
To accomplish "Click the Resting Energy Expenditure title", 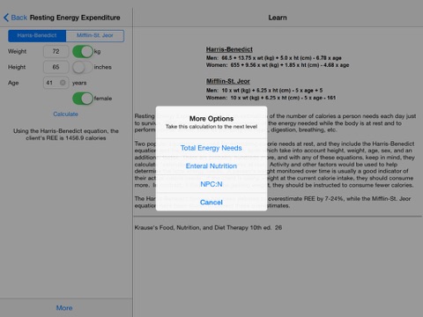I will tap(75, 18).
